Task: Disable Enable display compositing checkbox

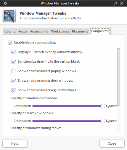Action: pyautogui.click(x=10, y=43)
